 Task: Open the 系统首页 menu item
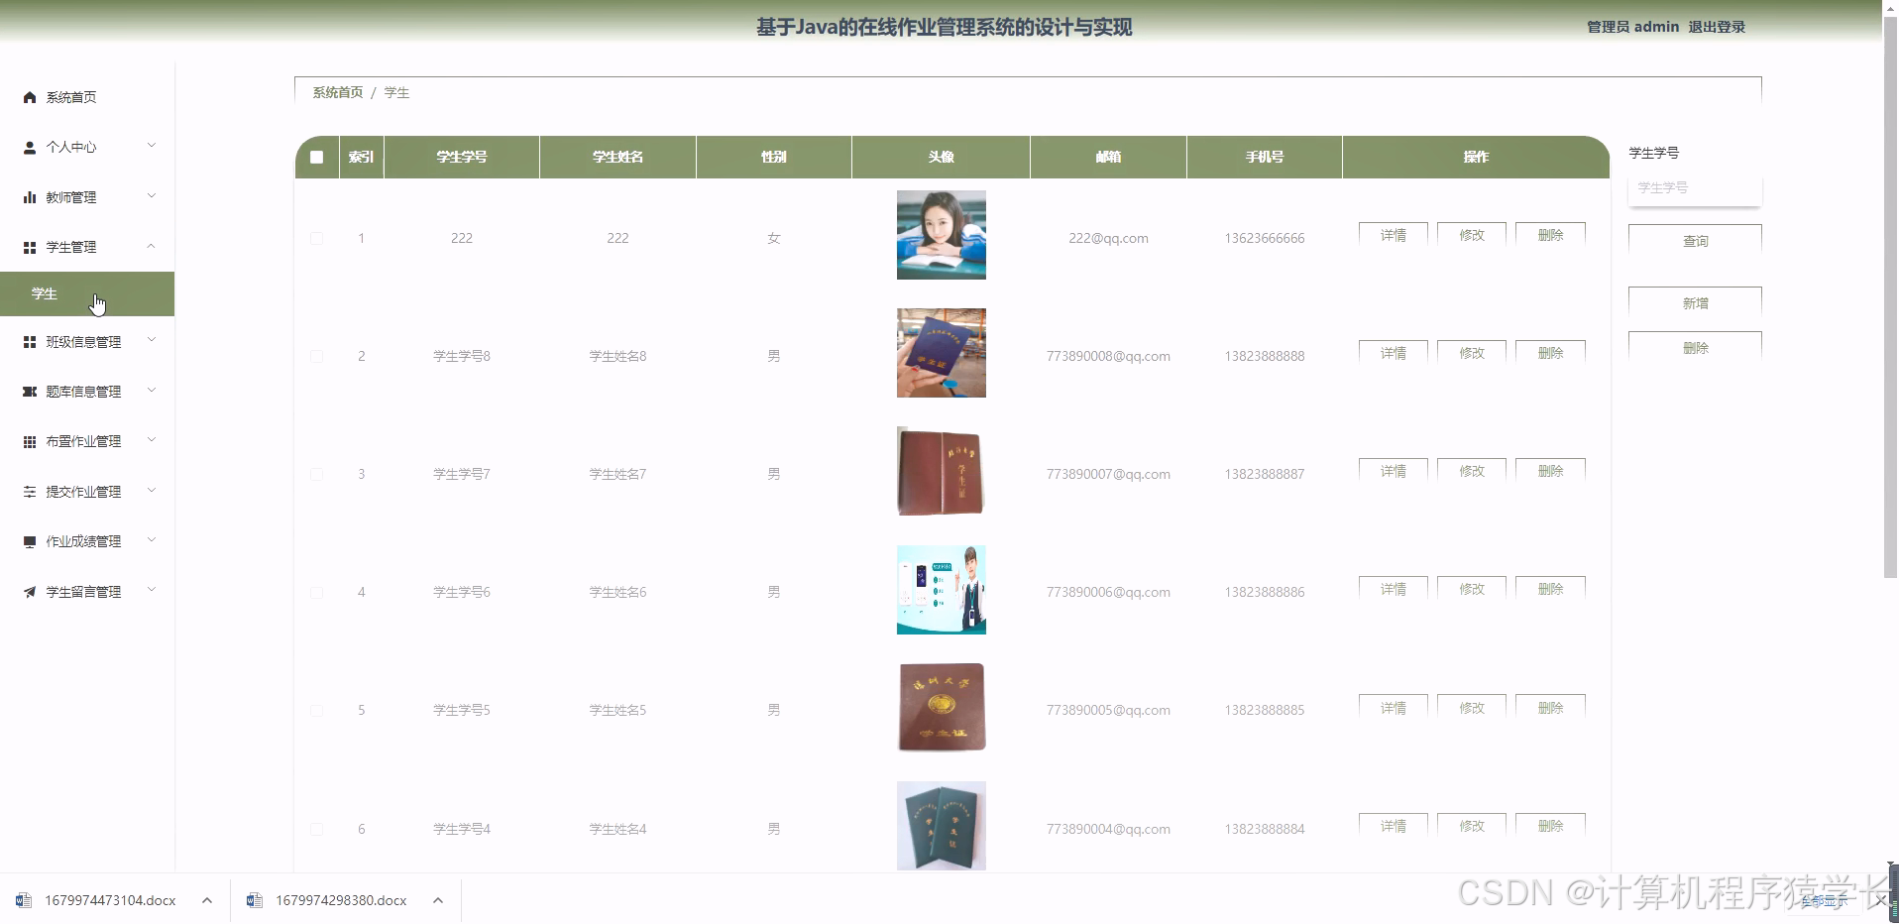(87, 97)
